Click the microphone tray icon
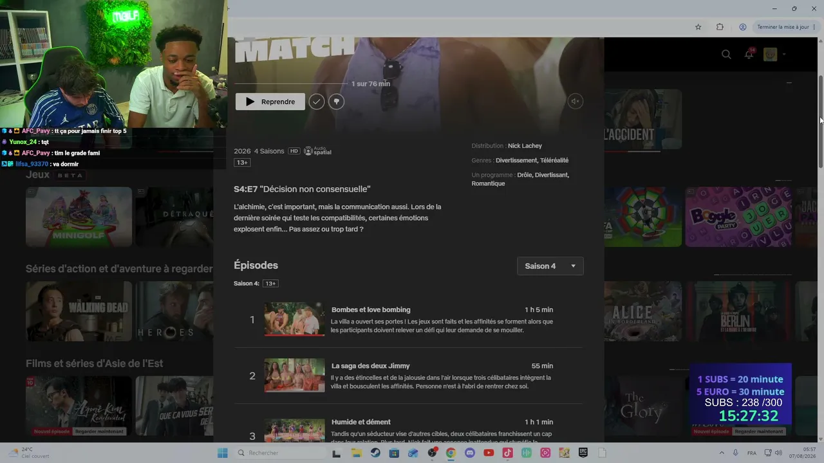This screenshot has width=824, height=463. 736,453
